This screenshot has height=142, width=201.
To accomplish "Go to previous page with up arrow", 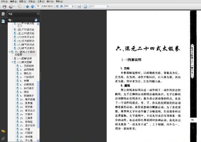I will coord(27,6).
